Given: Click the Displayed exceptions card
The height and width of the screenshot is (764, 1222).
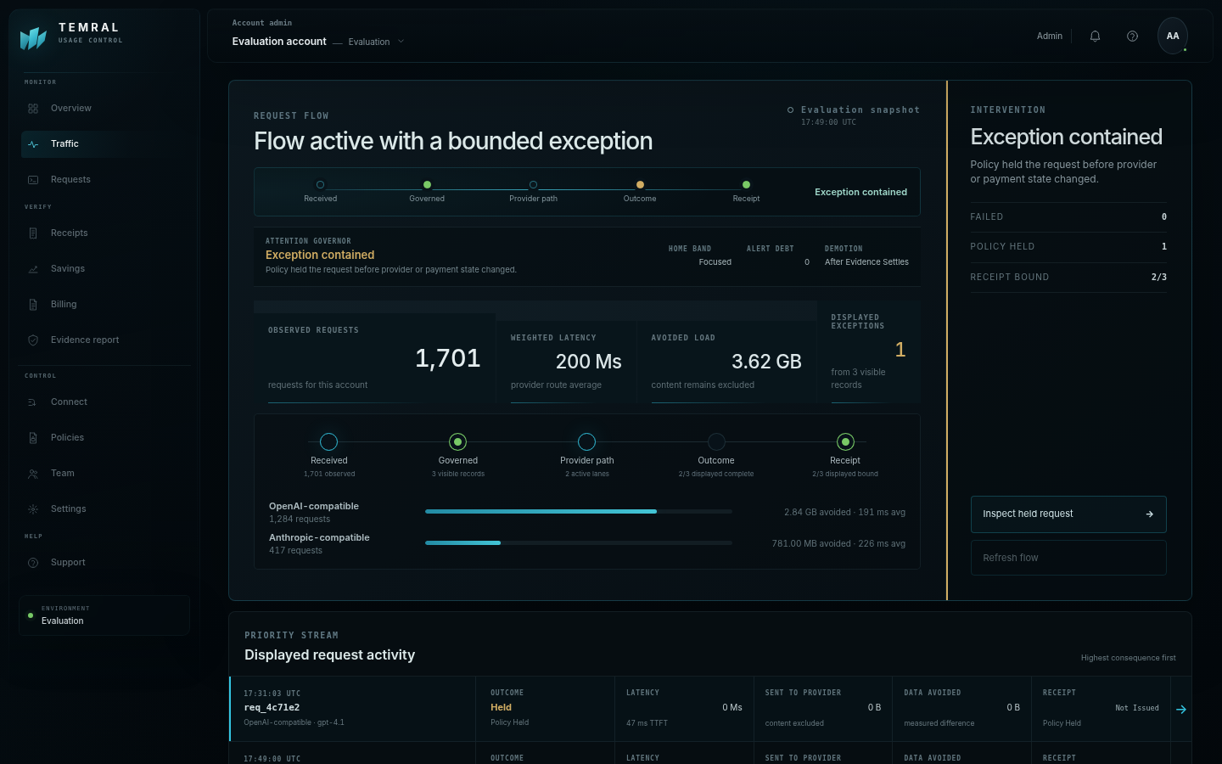Looking at the screenshot, I should [869, 351].
